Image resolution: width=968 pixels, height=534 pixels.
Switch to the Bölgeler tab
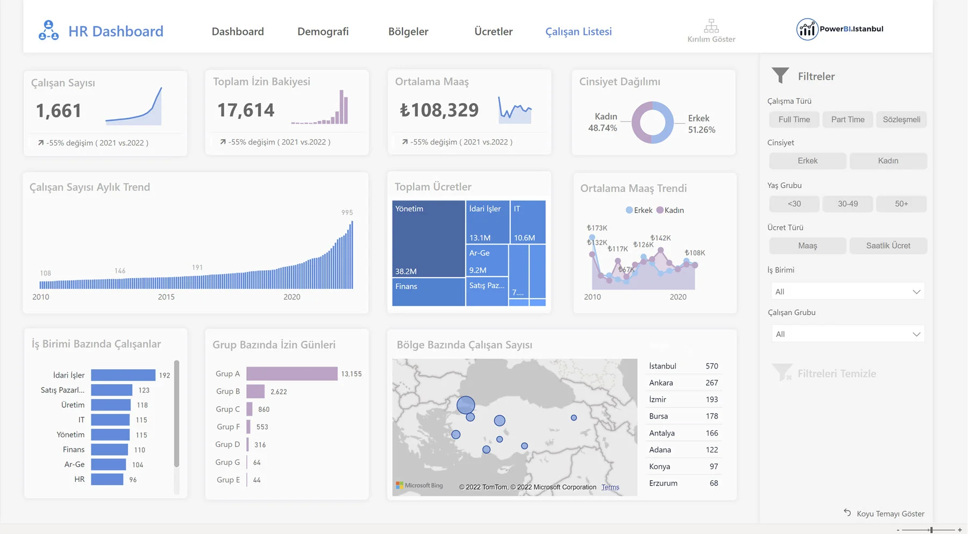pyautogui.click(x=408, y=31)
